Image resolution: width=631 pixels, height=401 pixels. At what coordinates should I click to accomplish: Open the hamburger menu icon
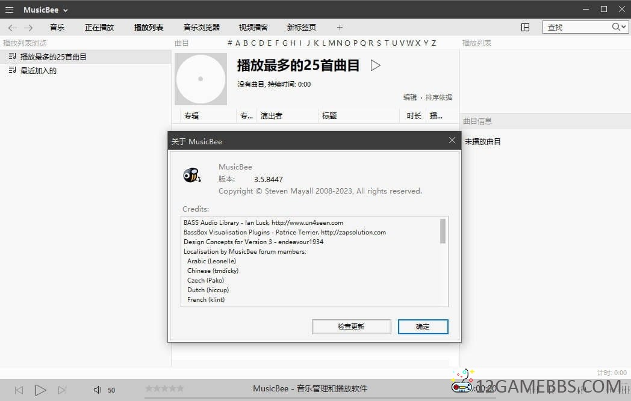point(9,10)
